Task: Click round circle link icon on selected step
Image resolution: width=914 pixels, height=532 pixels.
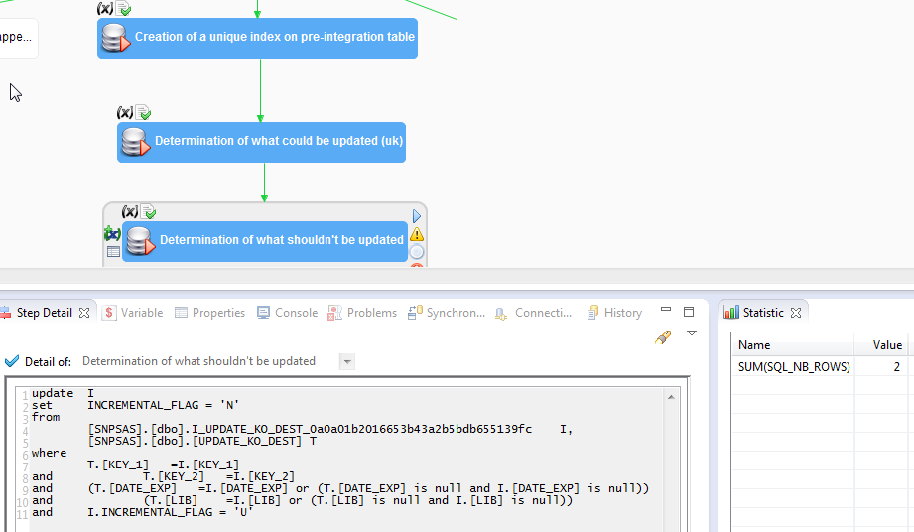Action: point(417,252)
